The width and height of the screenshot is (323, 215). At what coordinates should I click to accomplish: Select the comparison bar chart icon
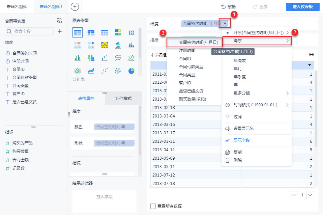(x=91, y=58)
